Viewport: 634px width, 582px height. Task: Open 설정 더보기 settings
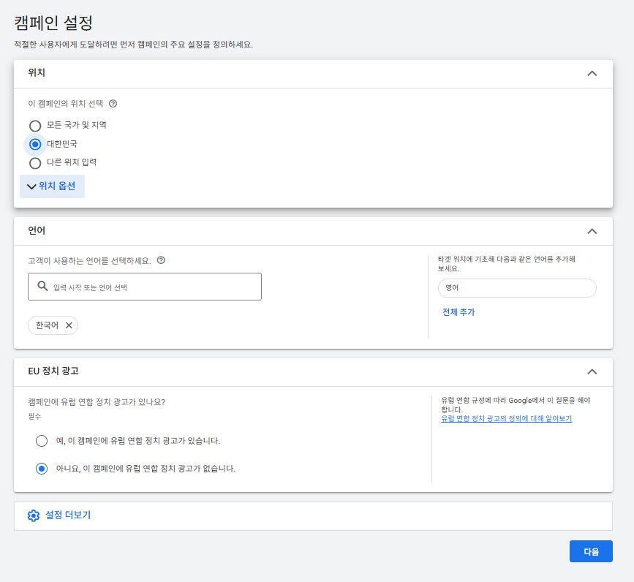pyautogui.click(x=68, y=515)
